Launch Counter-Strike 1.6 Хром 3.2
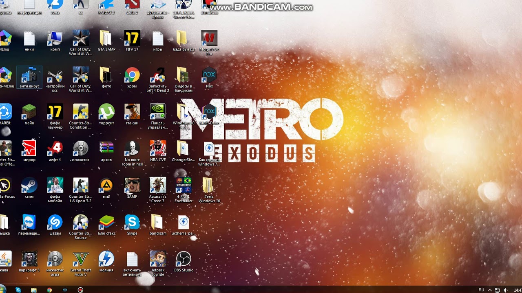522x293 pixels. pyautogui.click(x=80, y=190)
